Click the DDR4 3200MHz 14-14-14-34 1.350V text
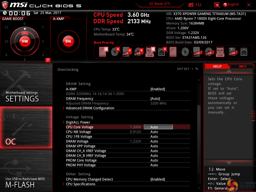This screenshot has width=256, height=192. coord(95,94)
